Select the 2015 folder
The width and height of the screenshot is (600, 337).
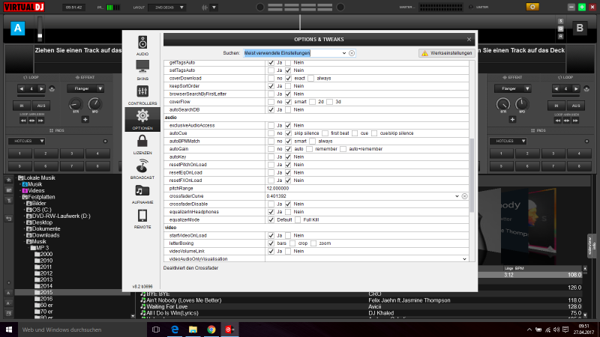(x=46, y=292)
